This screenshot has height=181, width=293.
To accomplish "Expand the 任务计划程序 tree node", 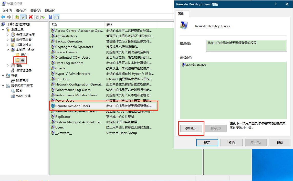I will (8, 35).
